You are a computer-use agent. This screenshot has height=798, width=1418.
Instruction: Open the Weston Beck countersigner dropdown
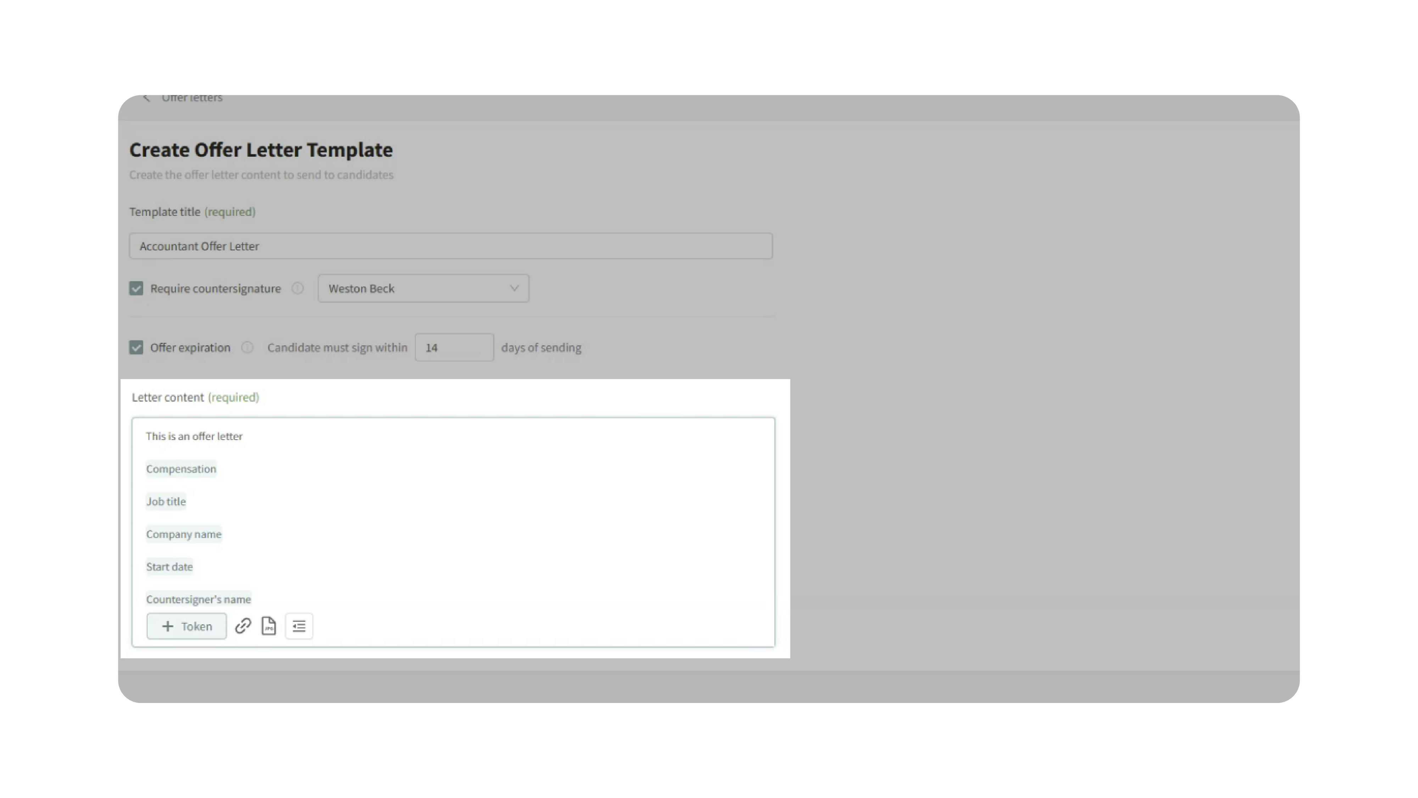[423, 288]
